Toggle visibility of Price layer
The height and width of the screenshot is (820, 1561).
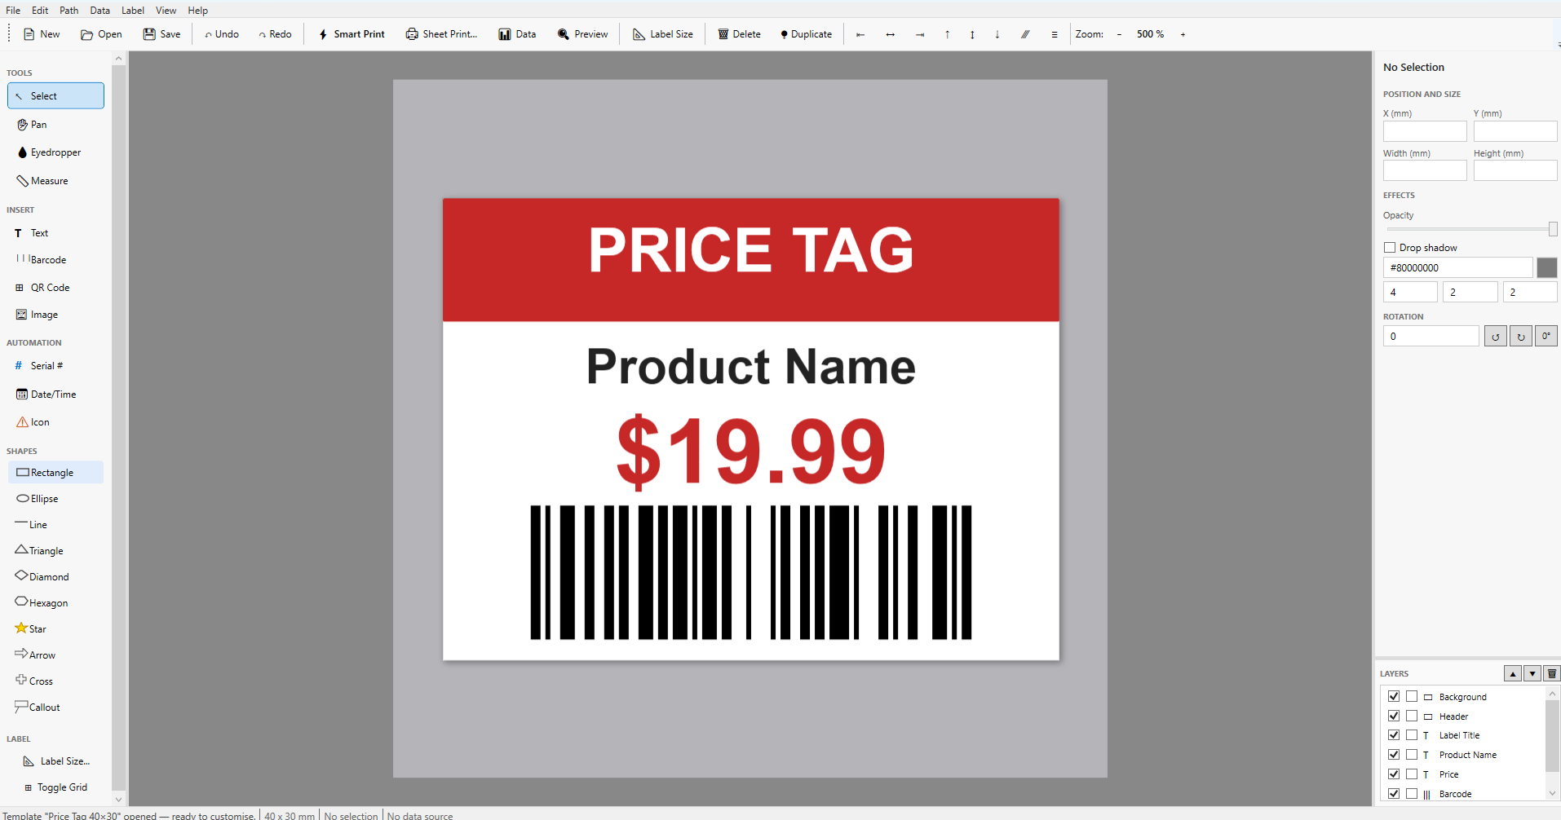(1394, 774)
